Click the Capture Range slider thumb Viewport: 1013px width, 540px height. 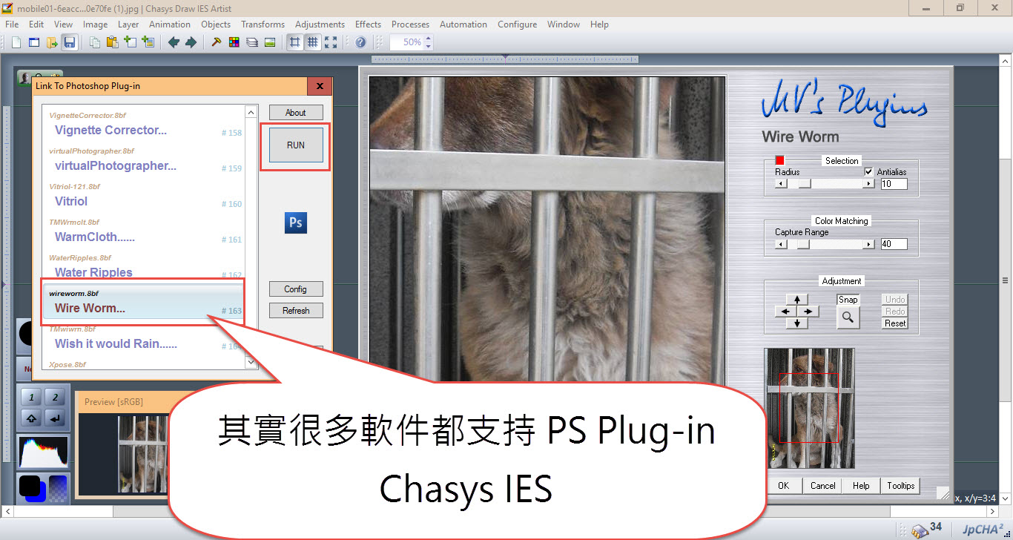tap(803, 244)
